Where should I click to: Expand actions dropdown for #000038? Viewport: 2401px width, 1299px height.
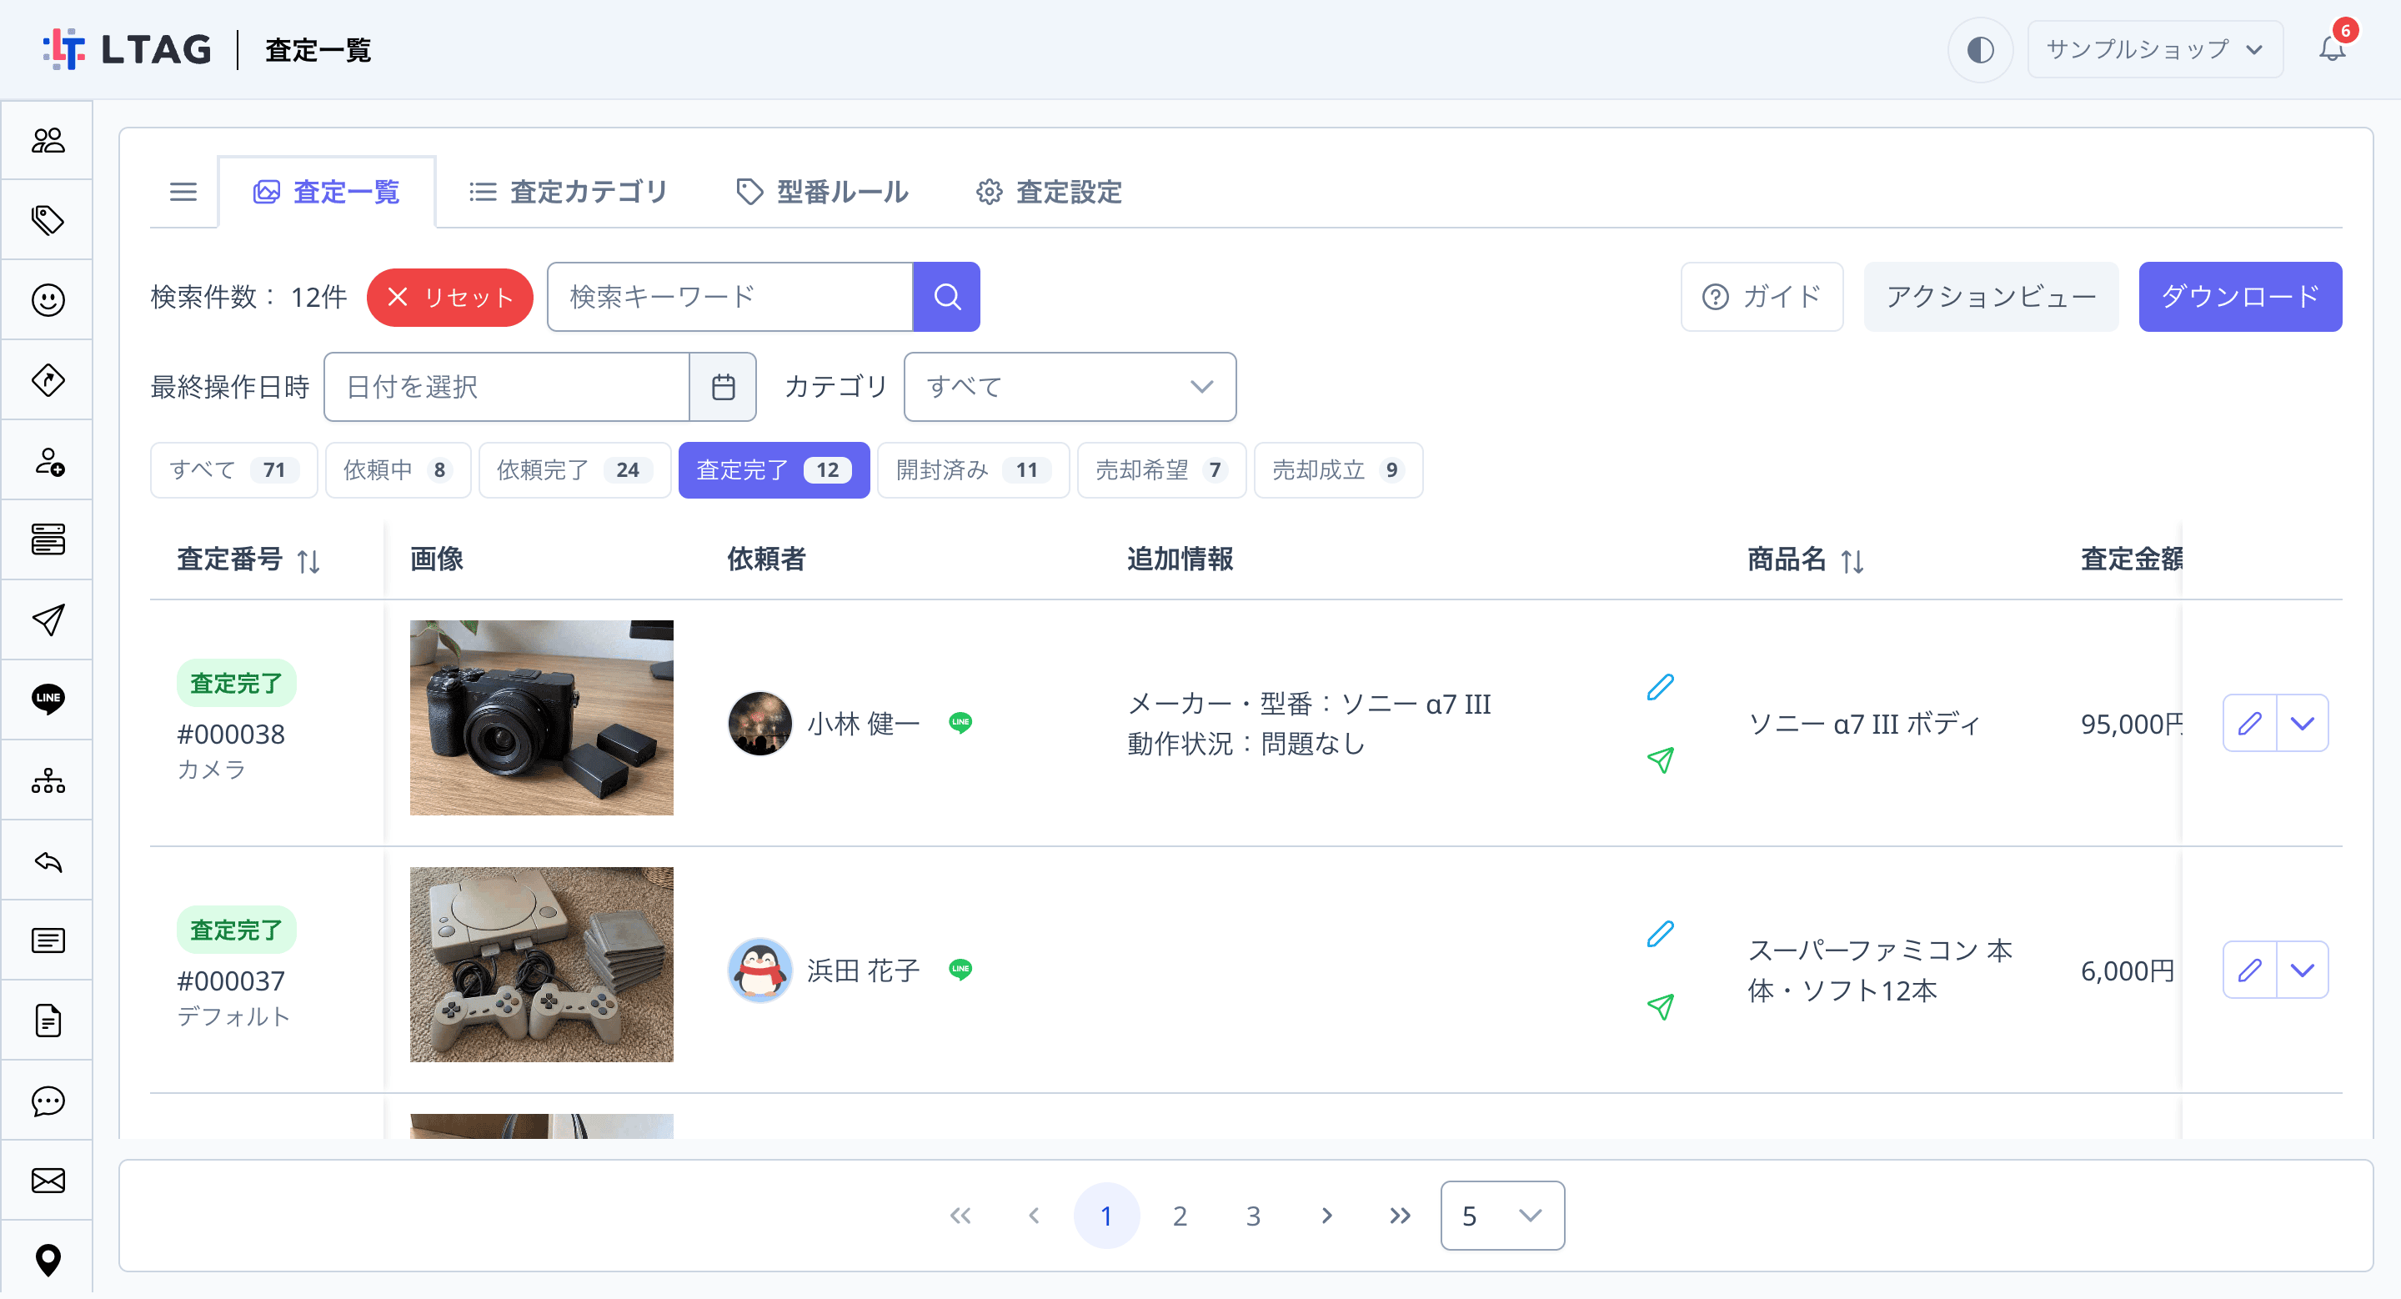click(x=2302, y=723)
